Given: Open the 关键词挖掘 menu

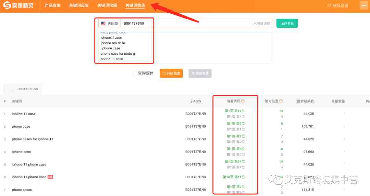Looking at the screenshot, I should [107, 5].
